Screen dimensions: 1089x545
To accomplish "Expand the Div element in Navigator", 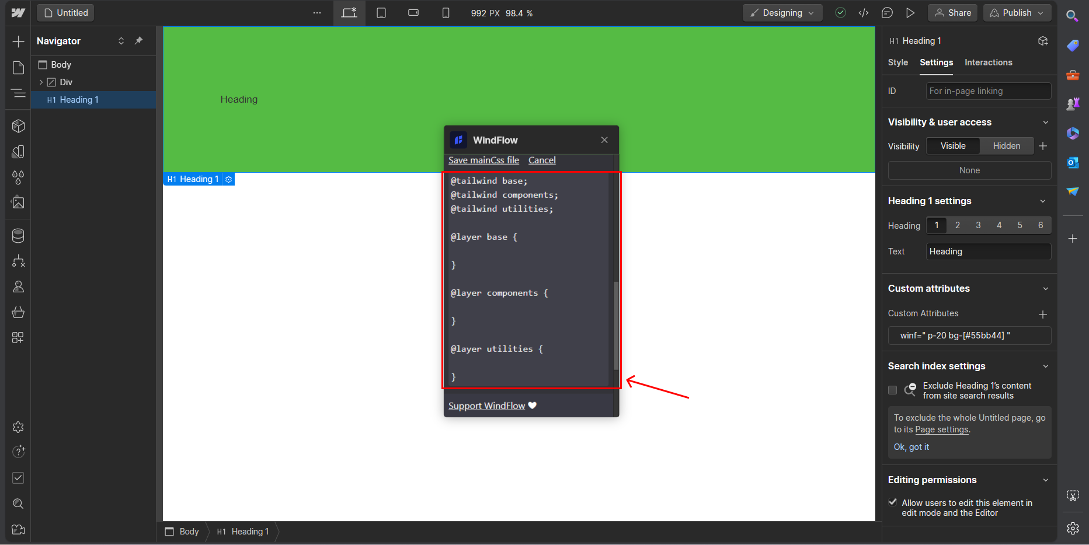I will tap(41, 82).
